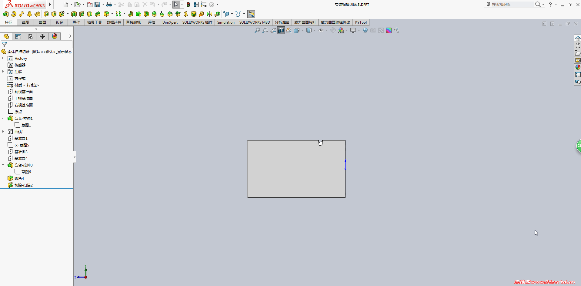Open the Save options dropdown arrow
The width and height of the screenshot is (581, 286).
(103, 5)
